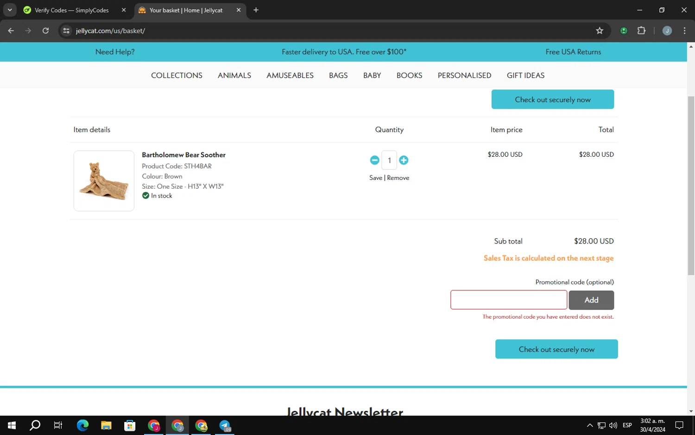Open the Chrome profile avatar
The height and width of the screenshot is (435, 695).
click(x=667, y=31)
